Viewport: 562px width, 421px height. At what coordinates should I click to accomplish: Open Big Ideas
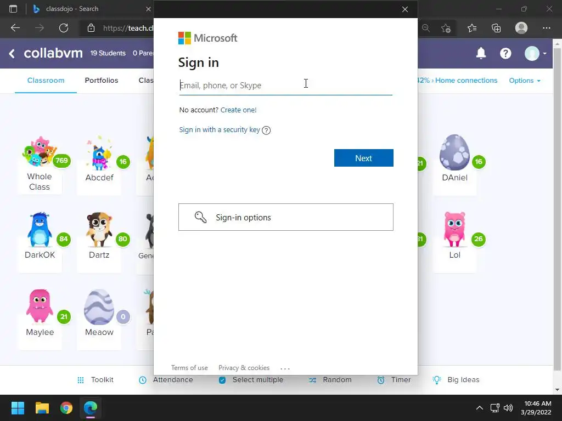click(456, 380)
